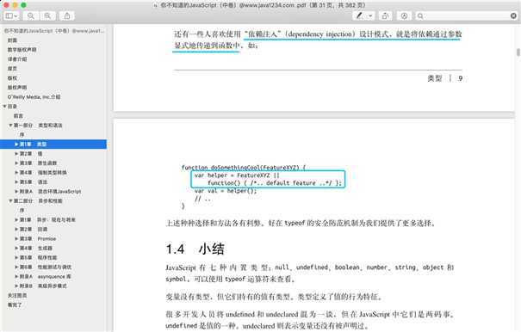521x332 pixels.
Task: Click into the toolbar search field
Action: (465, 16)
